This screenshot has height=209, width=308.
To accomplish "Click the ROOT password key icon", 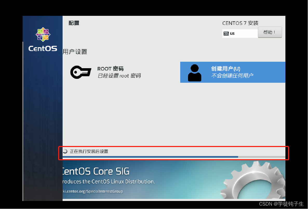I will pos(81,72).
